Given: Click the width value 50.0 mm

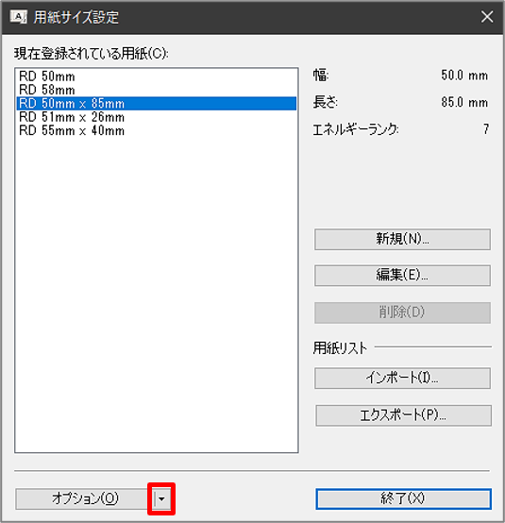Looking at the screenshot, I should 464,76.
